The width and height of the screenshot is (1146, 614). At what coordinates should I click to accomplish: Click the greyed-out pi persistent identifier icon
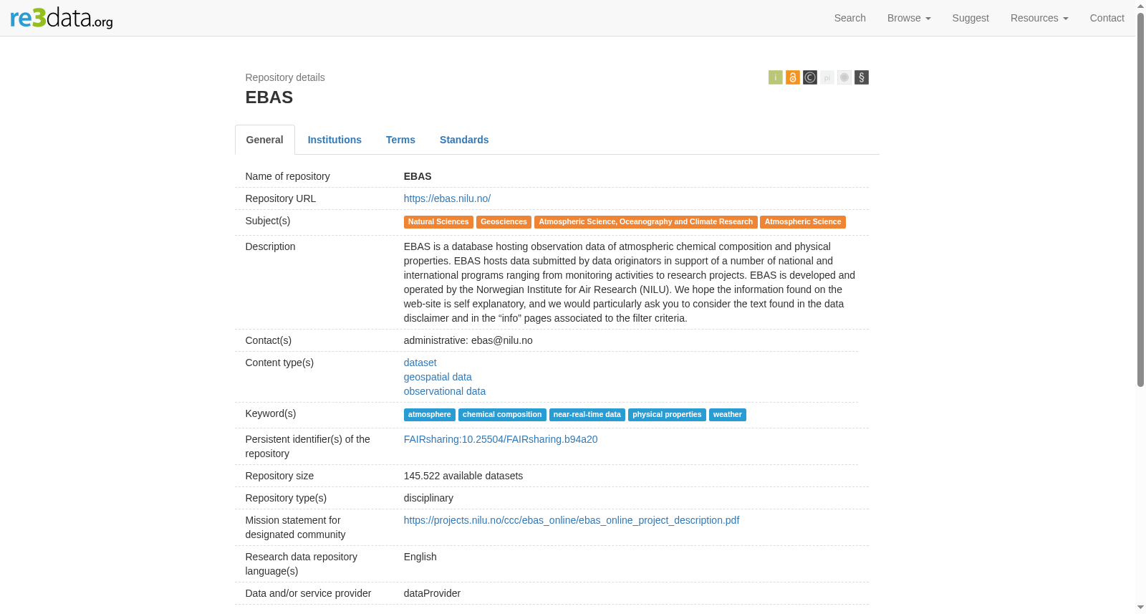click(x=827, y=77)
